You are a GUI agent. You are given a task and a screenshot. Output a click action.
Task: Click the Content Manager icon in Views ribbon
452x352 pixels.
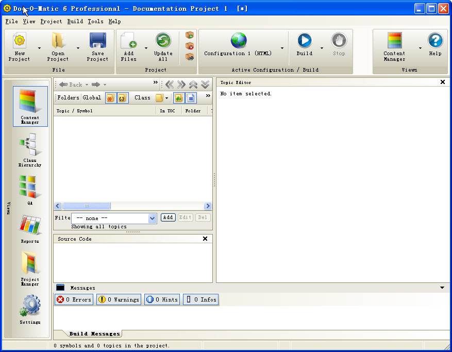coord(394,40)
